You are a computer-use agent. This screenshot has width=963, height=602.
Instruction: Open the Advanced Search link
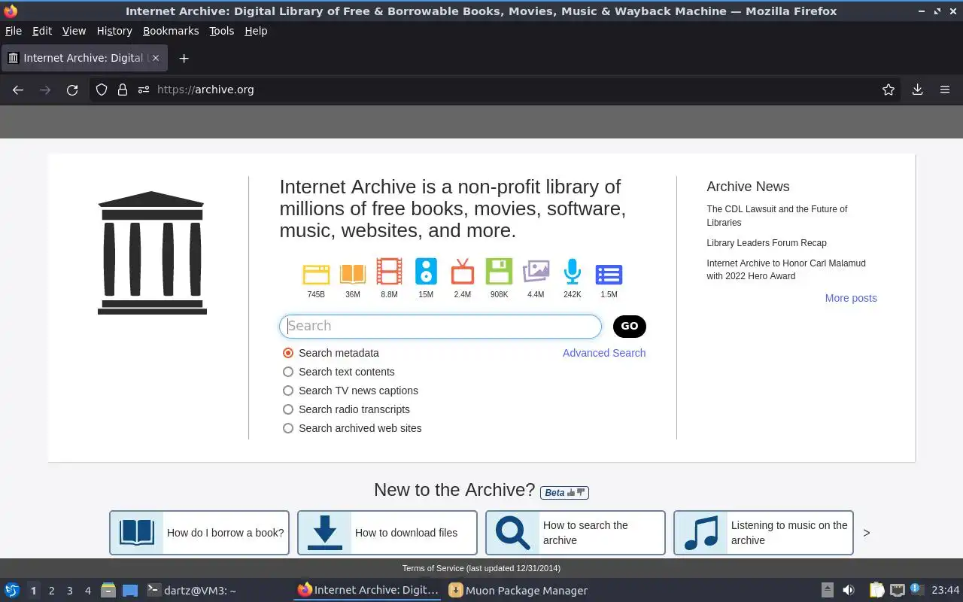tap(604, 353)
